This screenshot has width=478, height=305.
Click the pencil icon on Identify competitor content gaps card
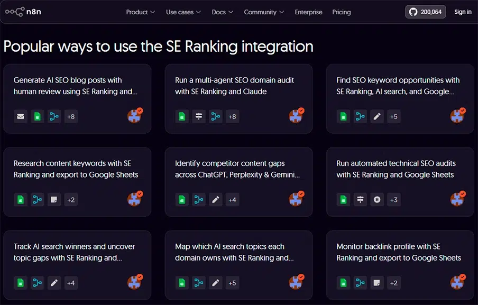pos(216,200)
